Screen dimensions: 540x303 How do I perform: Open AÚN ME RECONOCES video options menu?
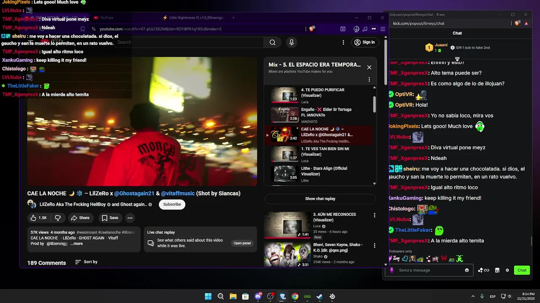tap(374, 215)
